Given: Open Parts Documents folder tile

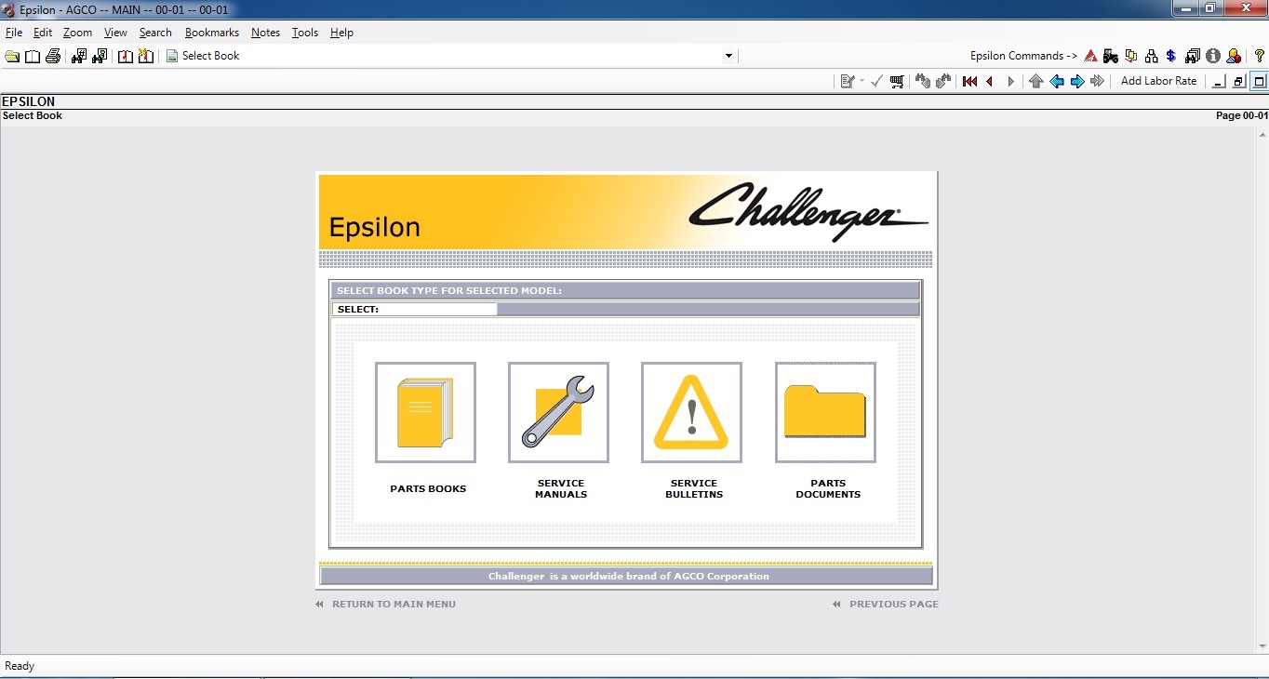Looking at the screenshot, I should click(825, 412).
